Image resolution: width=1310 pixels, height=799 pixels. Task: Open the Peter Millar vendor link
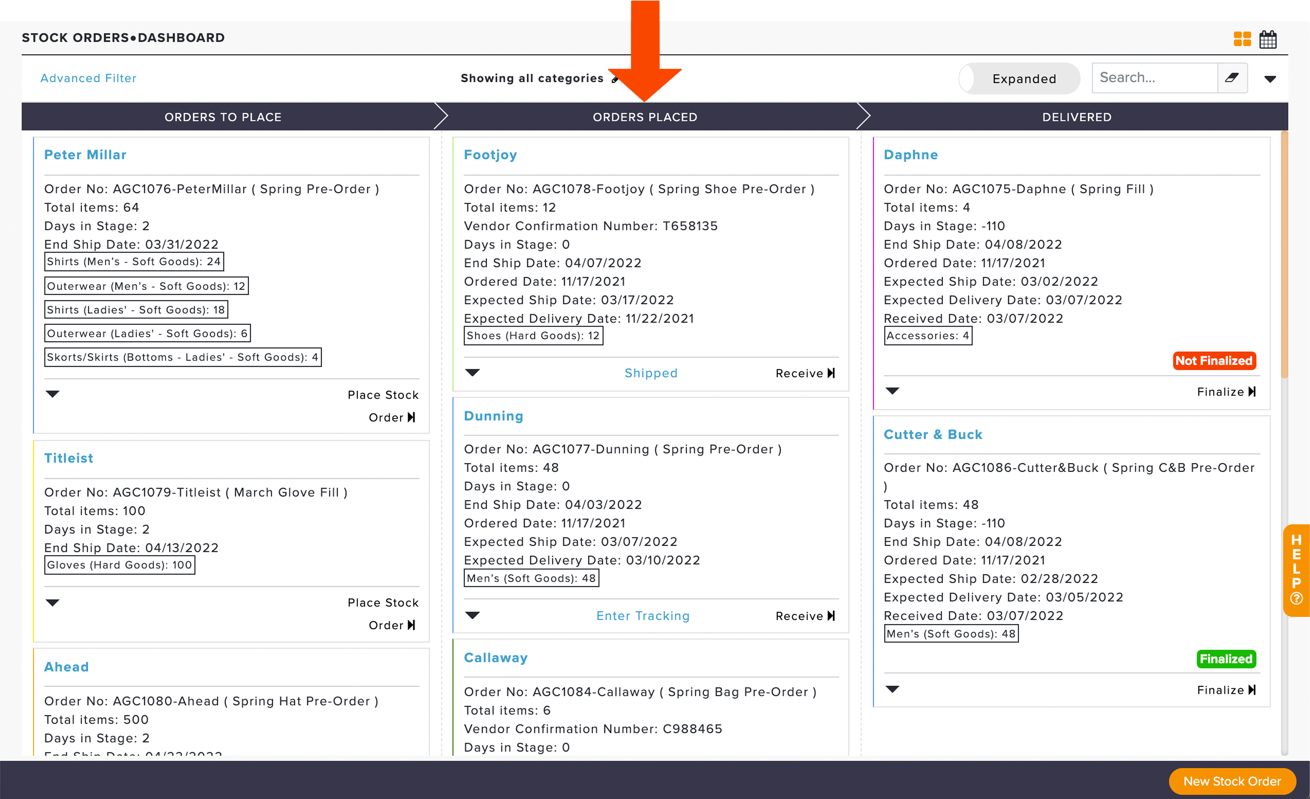click(x=85, y=155)
